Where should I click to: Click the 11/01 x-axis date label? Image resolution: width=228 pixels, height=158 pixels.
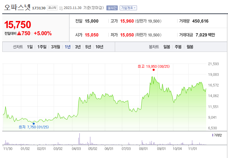tap(193, 149)
